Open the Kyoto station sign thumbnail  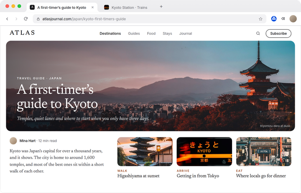point(204,152)
